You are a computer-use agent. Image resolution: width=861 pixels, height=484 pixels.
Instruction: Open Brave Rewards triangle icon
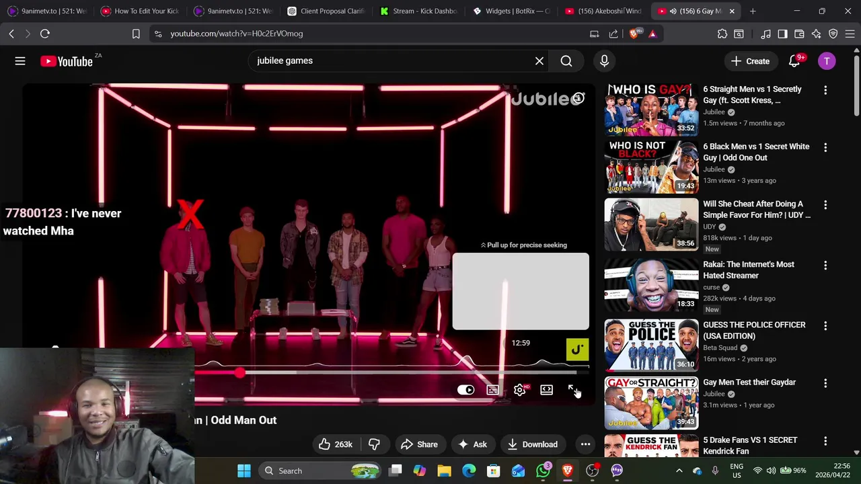652,34
